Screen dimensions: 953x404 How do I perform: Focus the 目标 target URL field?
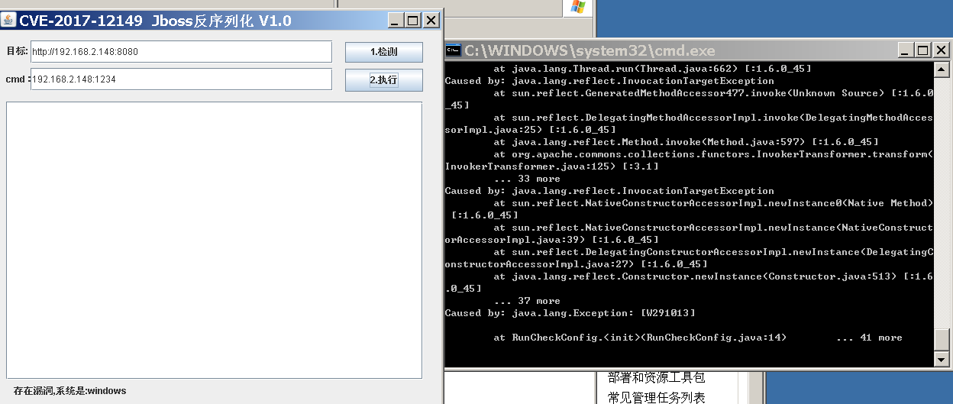(182, 52)
